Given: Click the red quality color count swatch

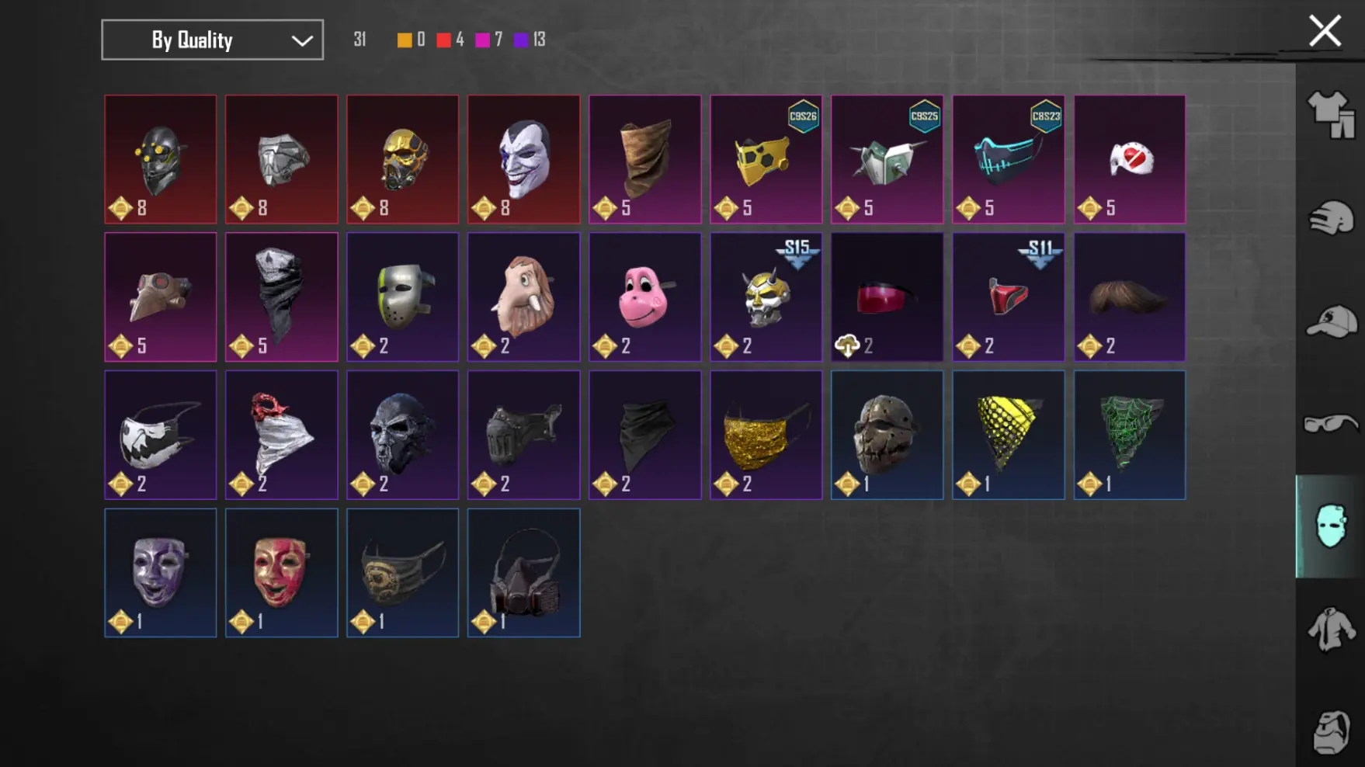Looking at the screenshot, I should click(x=443, y=40).
